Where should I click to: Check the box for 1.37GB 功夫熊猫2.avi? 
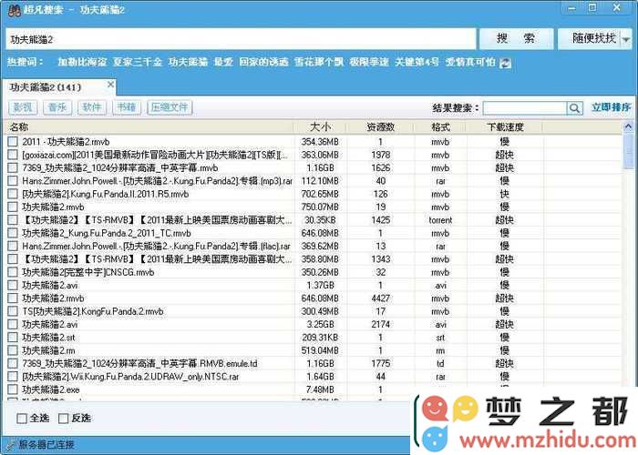tap(13, 285)
